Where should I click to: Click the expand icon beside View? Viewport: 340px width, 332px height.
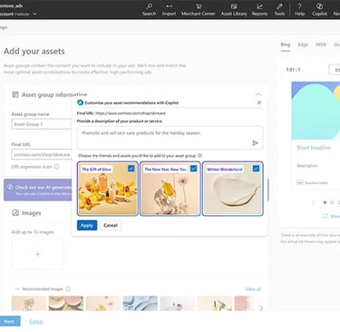tap(325, 216)
